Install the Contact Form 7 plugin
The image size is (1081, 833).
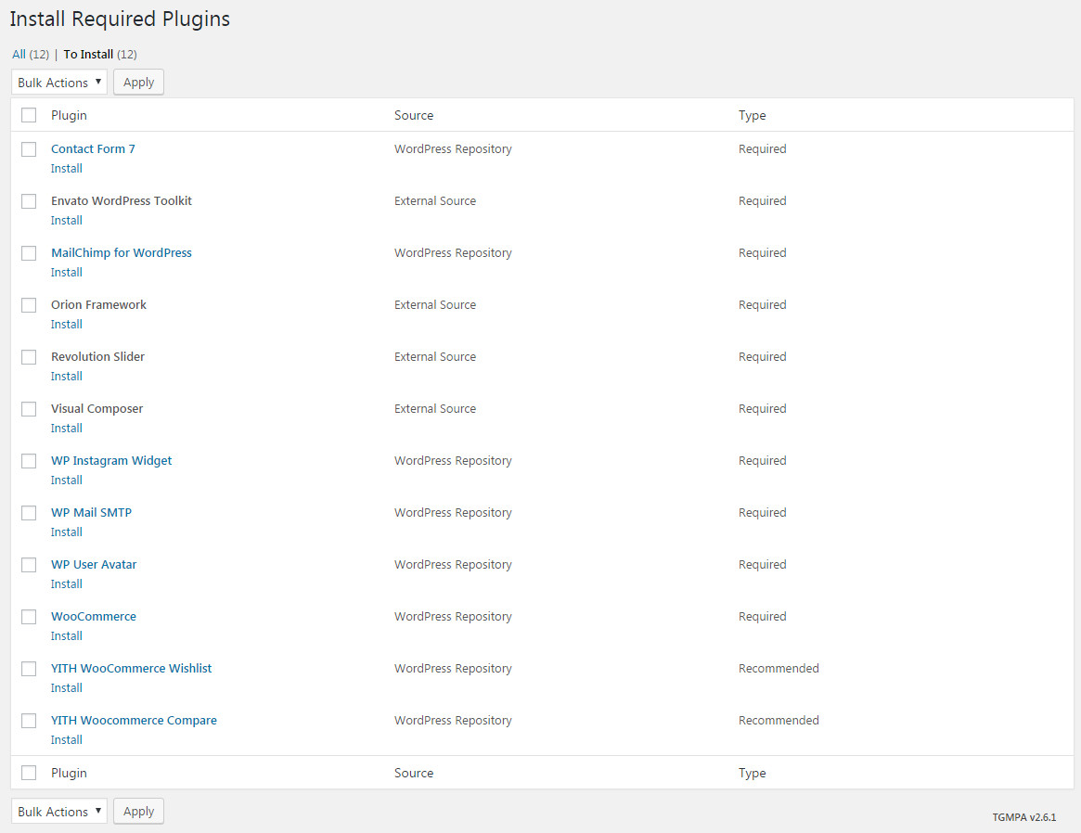click(66, 169)
